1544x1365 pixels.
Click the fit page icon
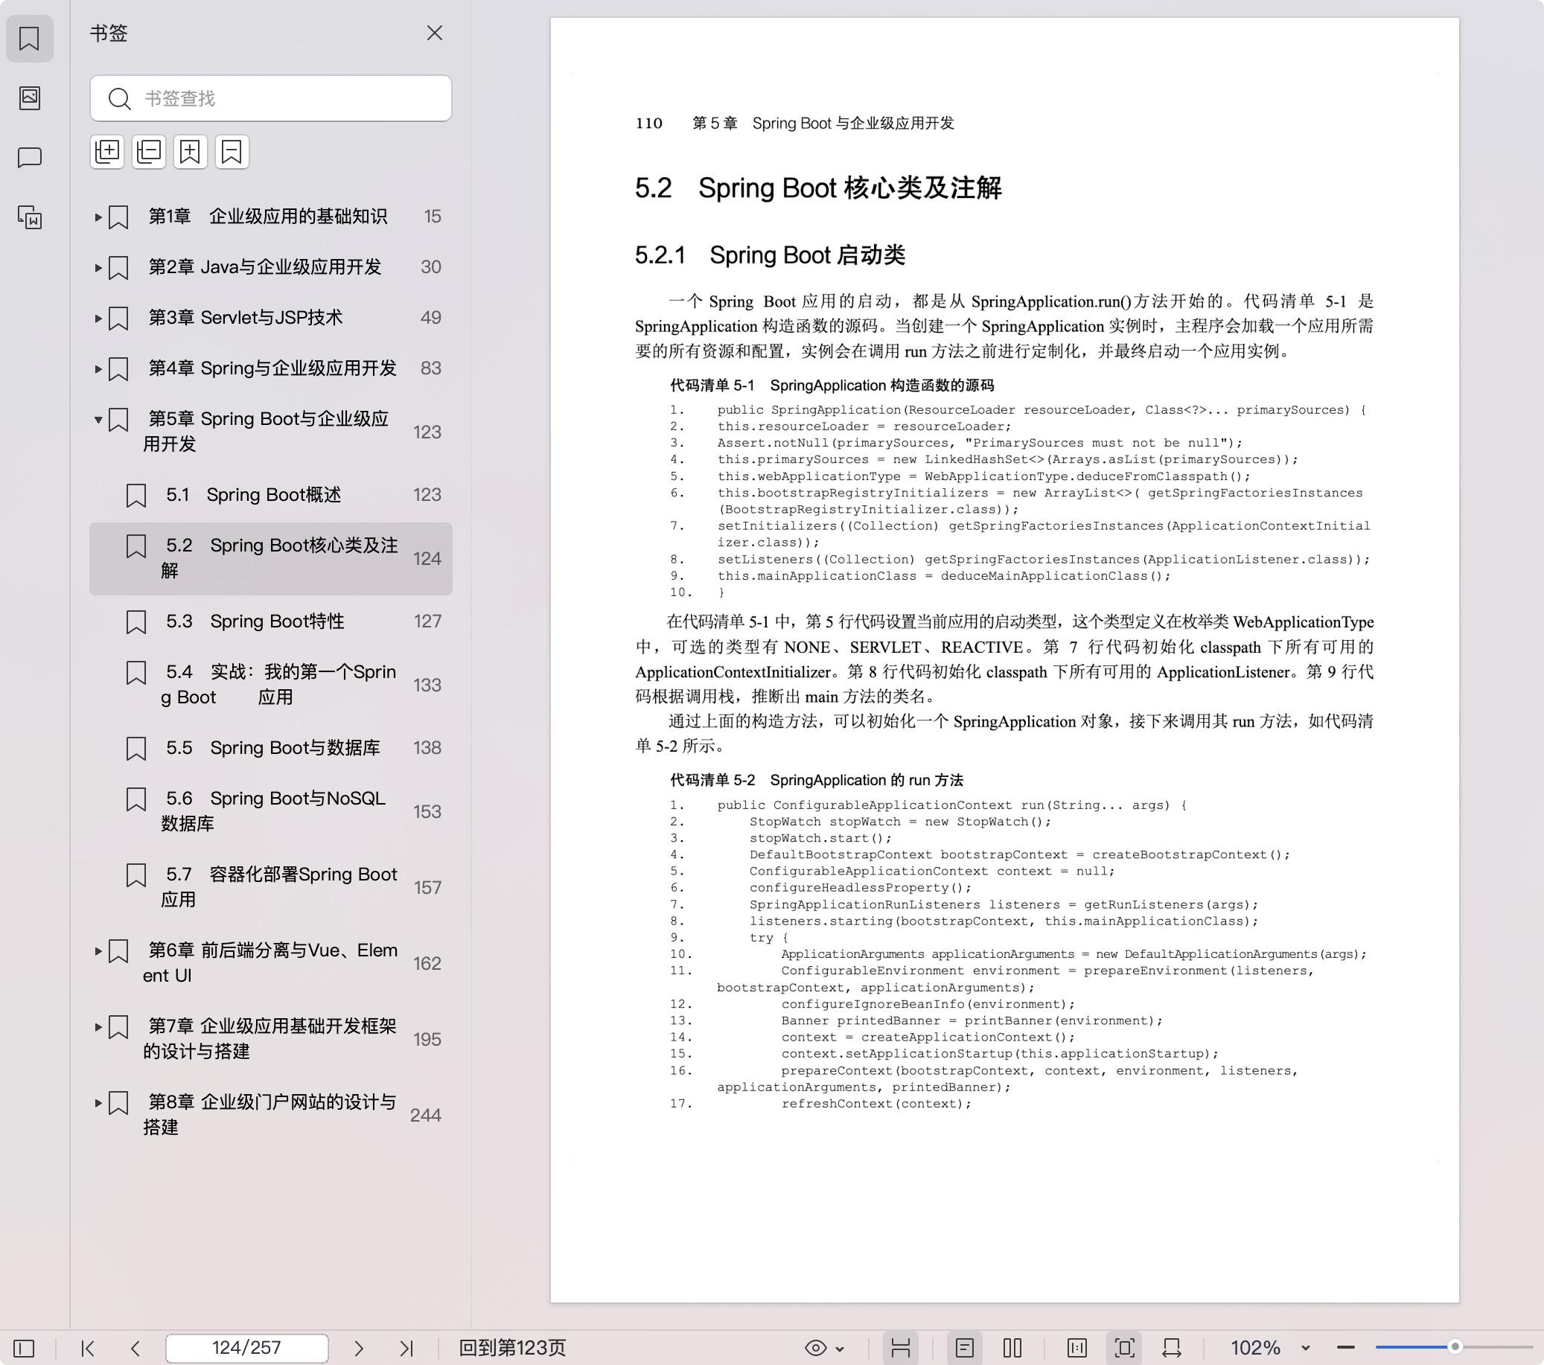[x=1125, y=1349]
